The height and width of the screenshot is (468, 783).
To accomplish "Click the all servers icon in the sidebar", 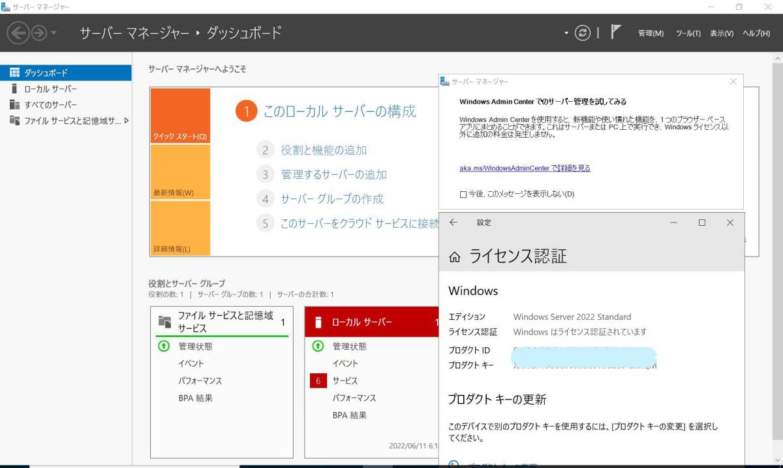I will tap(14, 104).
